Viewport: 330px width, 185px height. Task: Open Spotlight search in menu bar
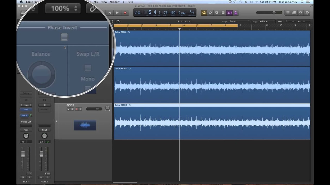302,2
